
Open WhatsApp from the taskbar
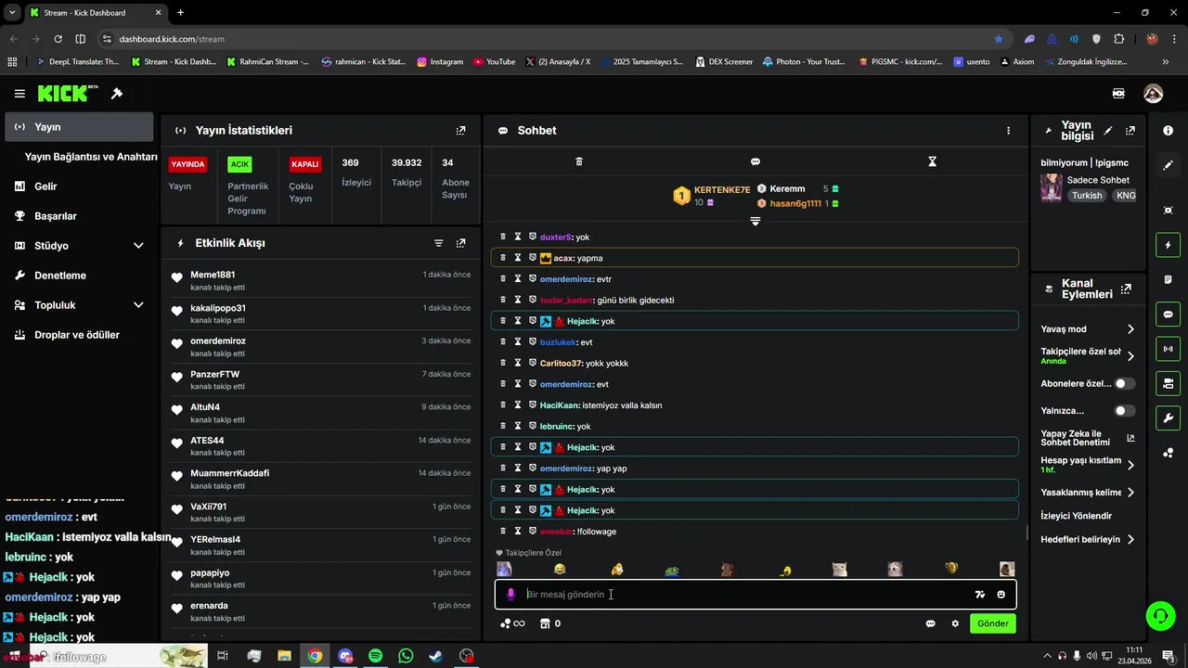406,656
